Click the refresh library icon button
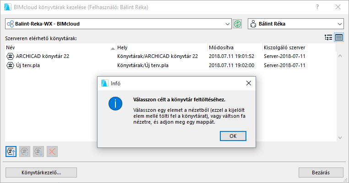 [x=25, y=152]
